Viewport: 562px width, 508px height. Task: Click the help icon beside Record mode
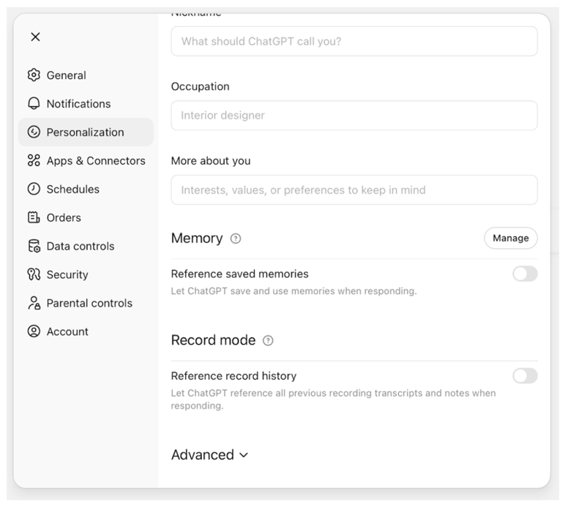(x=268, y=340)
